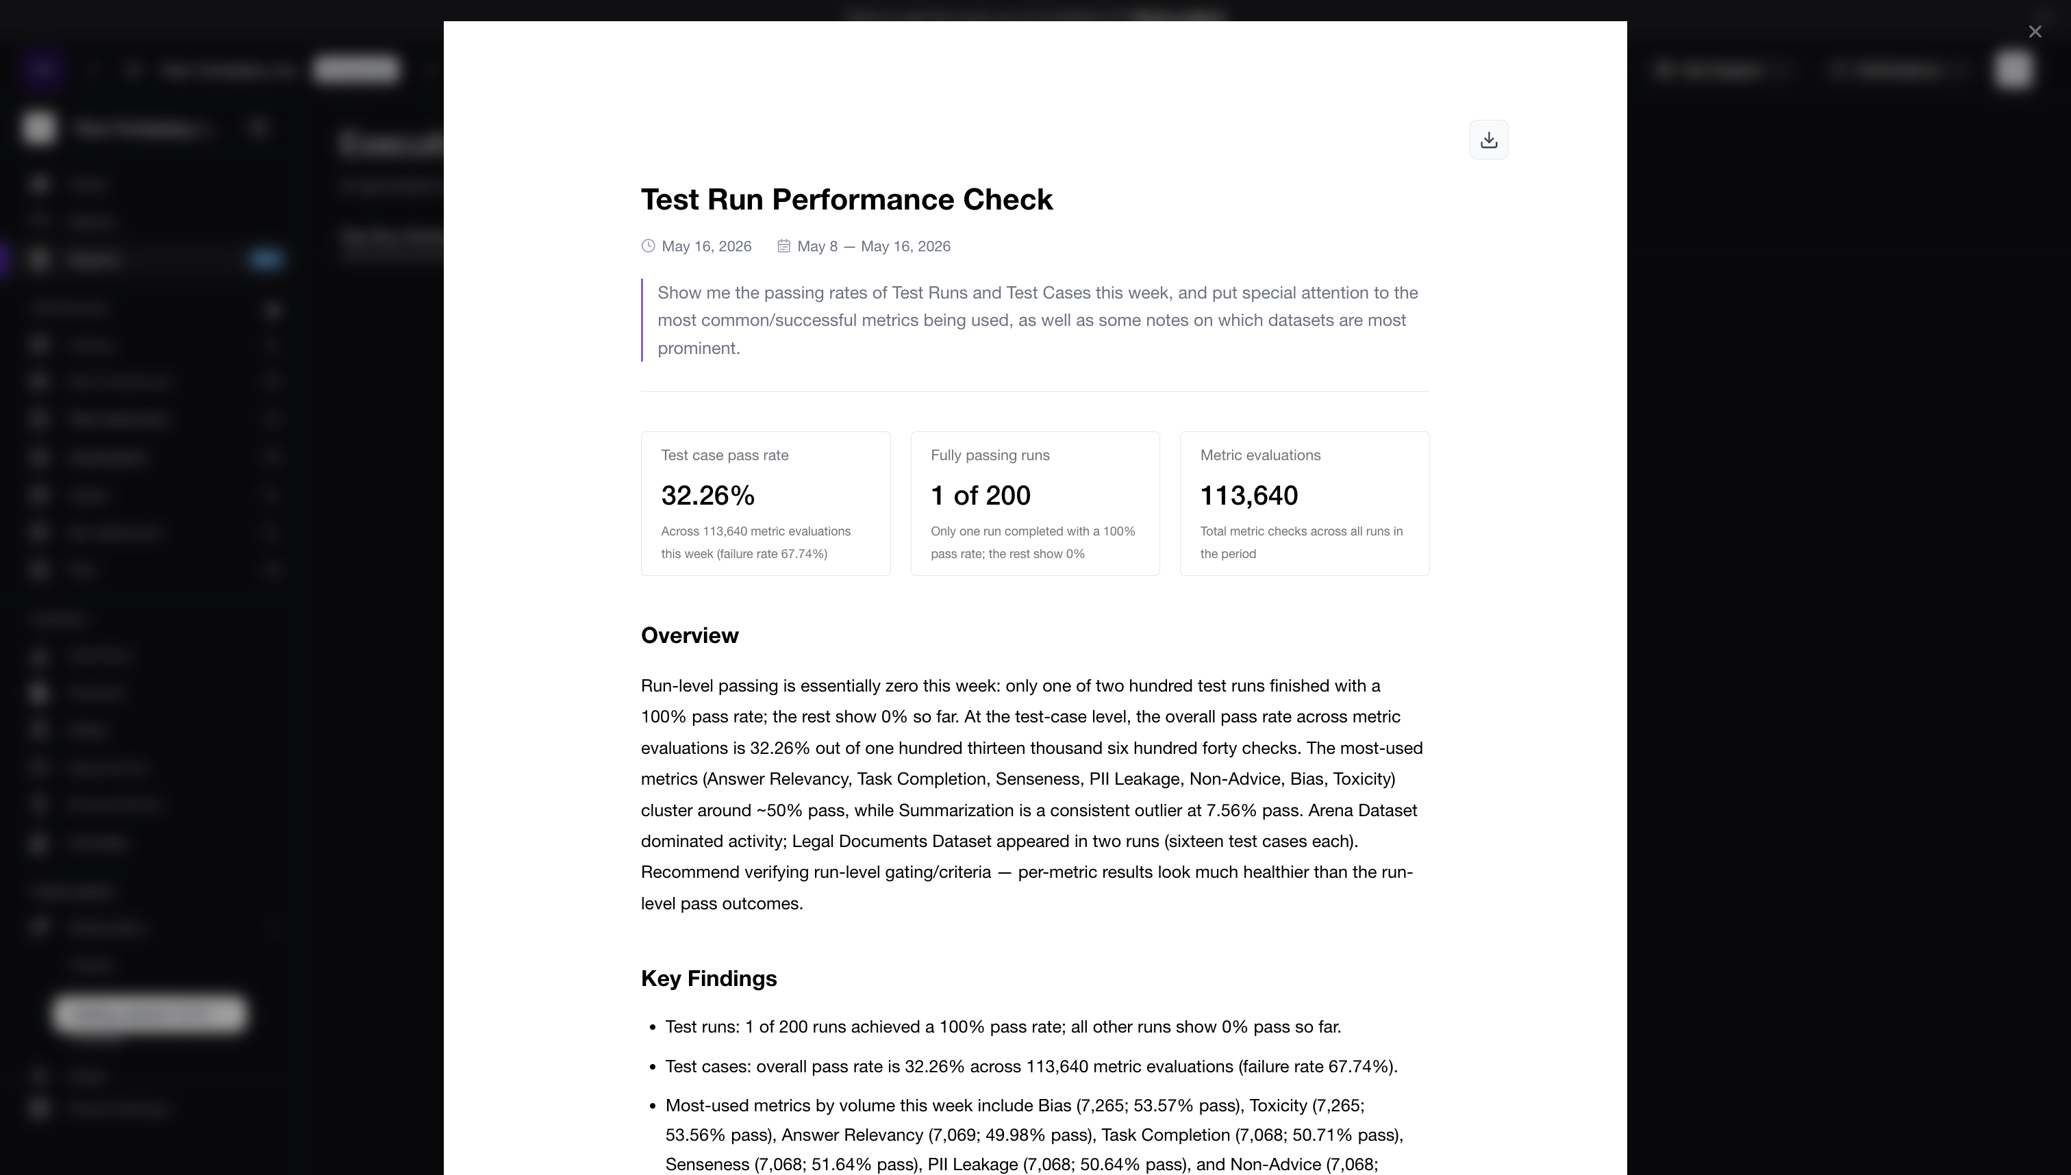The height and width of the screenshot is (1175, 2071).
Task: Click the 'Test case pass rate' card label
Action: click(725, 455)
